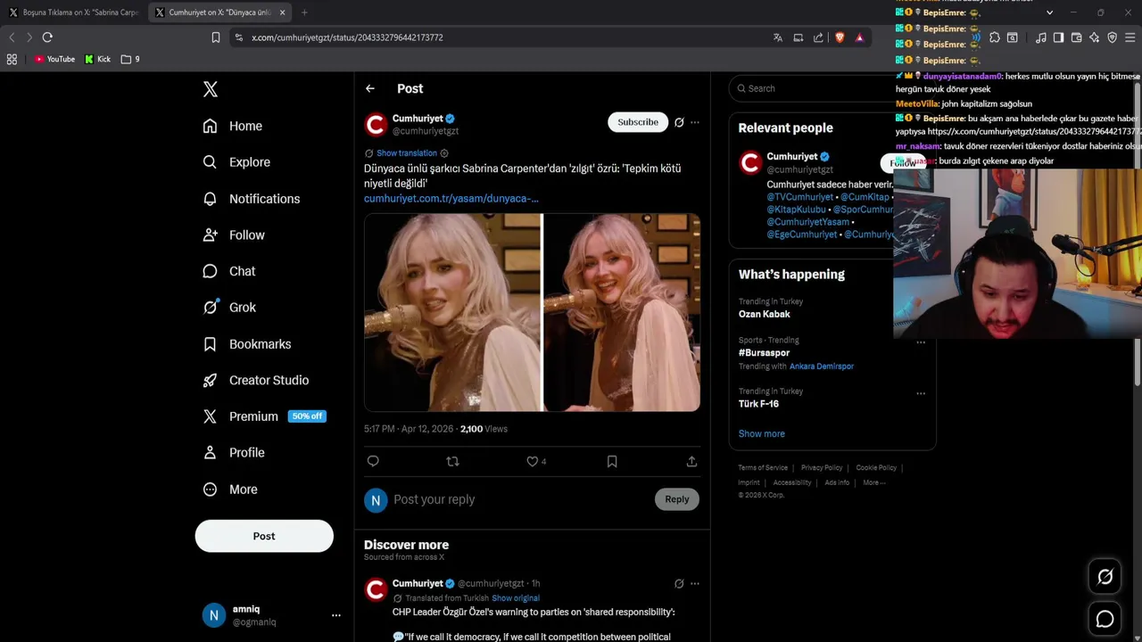Open Bookmarks in the sidebar
The width and height of the screenshot is (1142, 642).
click(247, 344)
